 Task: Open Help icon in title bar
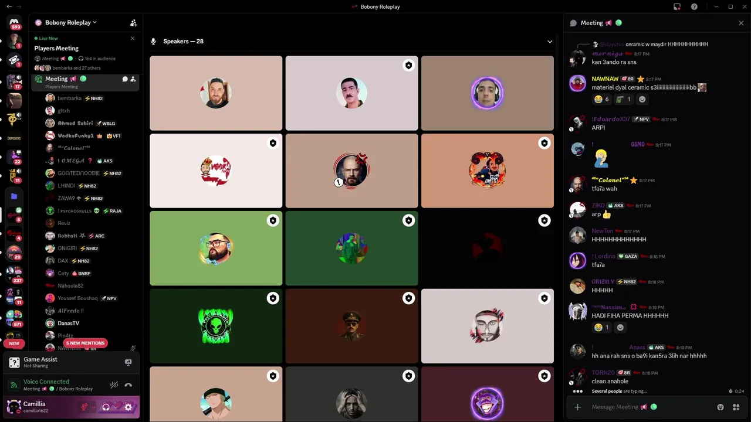pyautogui.click(x=694, y=6)
